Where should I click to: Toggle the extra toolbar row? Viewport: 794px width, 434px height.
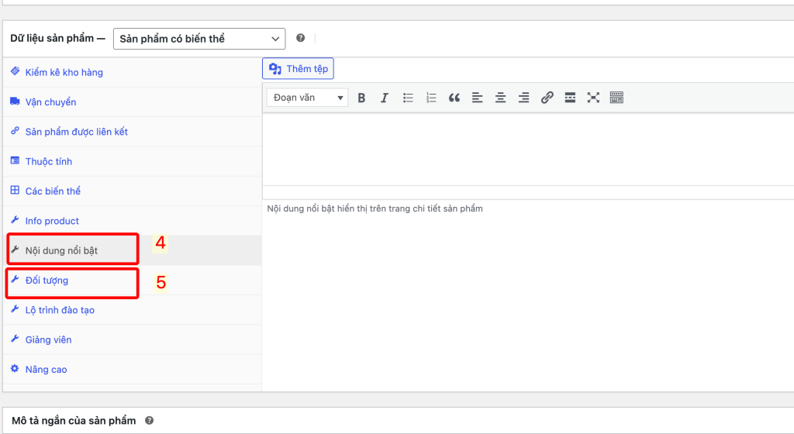coord(616,98)
